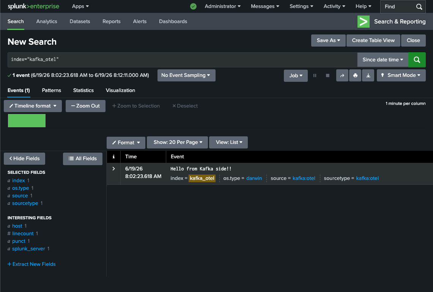433x292 pixels.
Task: Open the Smart Mode dropdown
Action: 401,75
